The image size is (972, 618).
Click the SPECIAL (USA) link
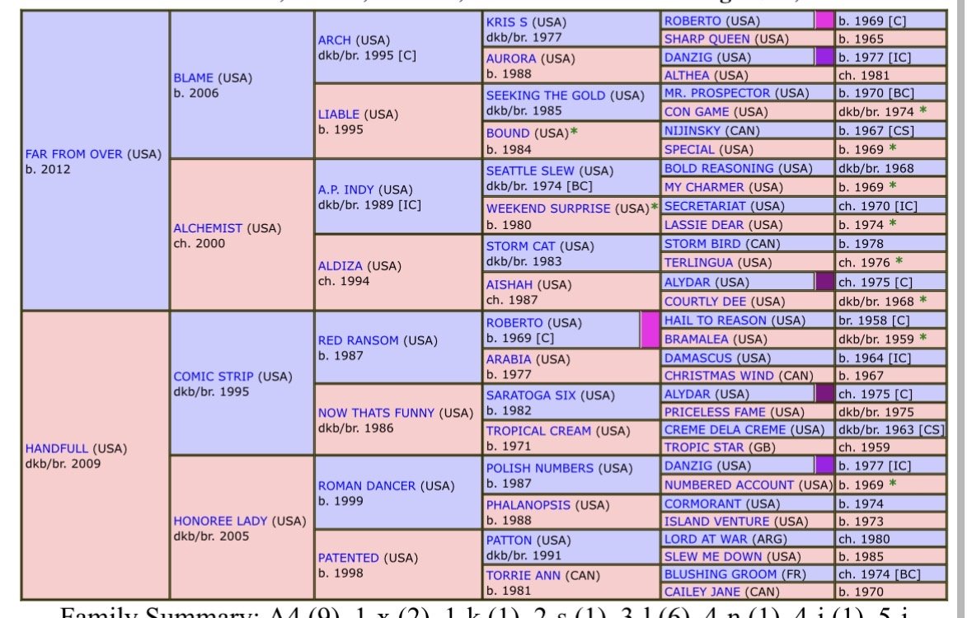point(689,150)
